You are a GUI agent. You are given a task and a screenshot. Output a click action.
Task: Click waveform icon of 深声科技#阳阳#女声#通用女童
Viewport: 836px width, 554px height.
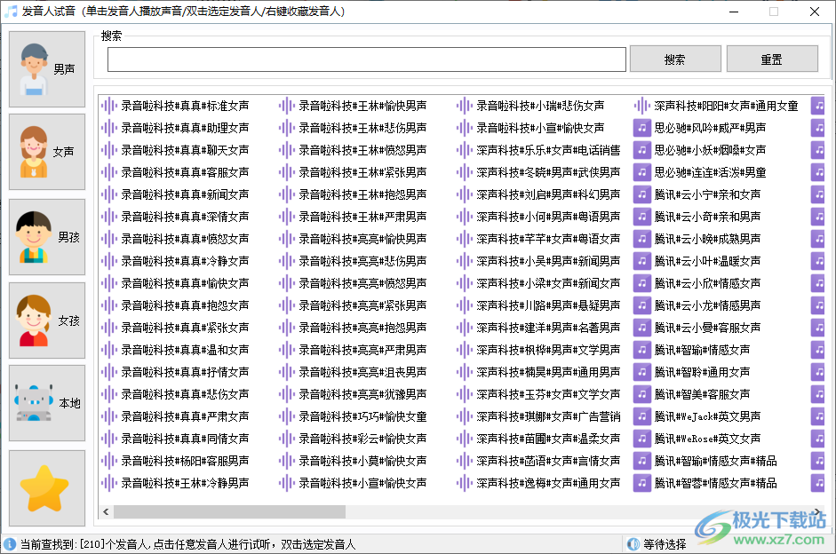point(642,106)
